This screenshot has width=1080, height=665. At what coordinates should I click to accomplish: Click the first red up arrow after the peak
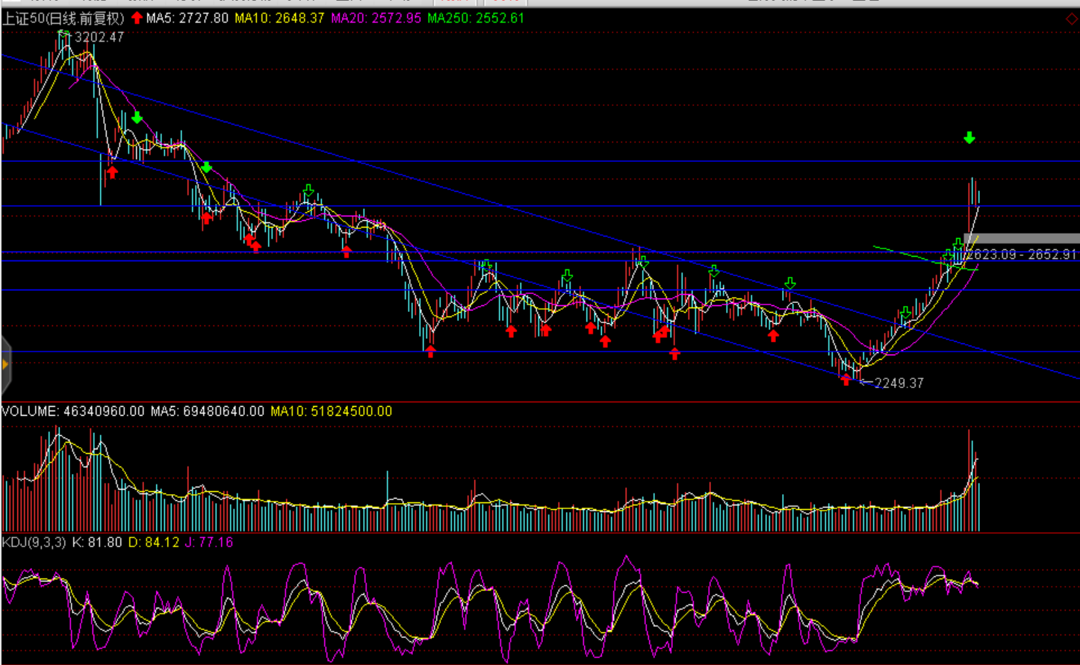[x=112, y=172]
